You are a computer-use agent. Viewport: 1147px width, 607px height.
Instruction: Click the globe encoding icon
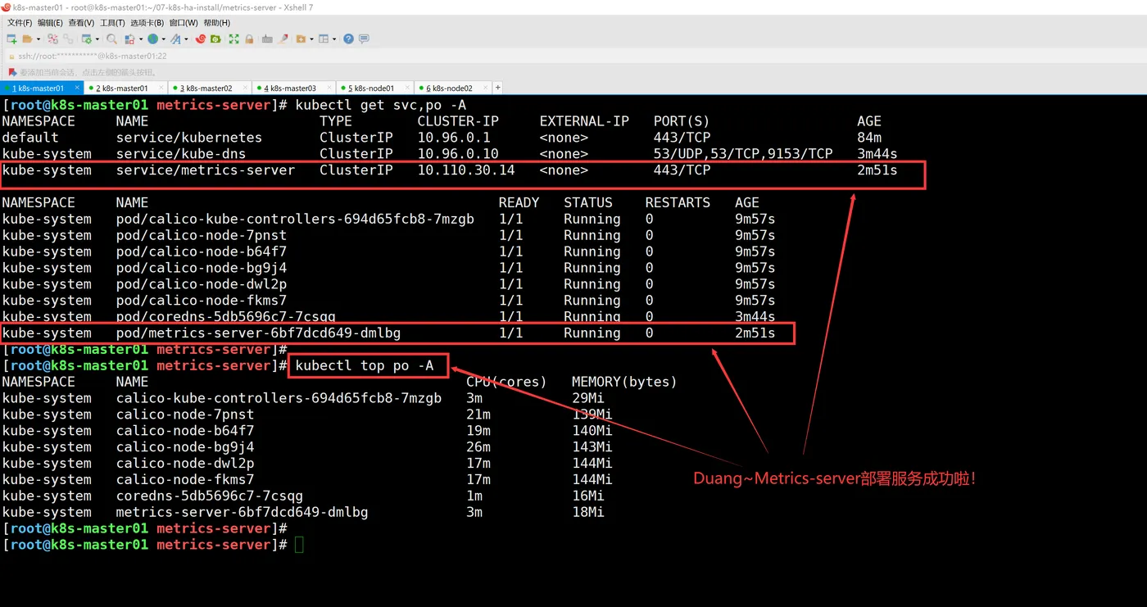click(152, 39)
